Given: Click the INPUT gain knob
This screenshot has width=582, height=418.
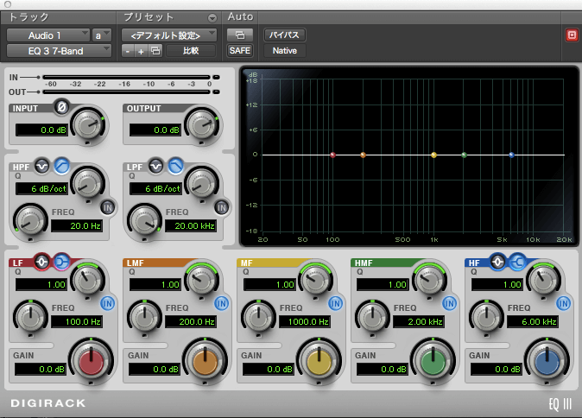Looking at the screenshot, I should pyautogui.click(x=87, y=125).
